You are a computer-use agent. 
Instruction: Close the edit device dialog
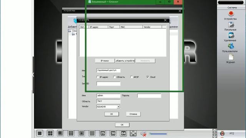(x=165, y=20)
